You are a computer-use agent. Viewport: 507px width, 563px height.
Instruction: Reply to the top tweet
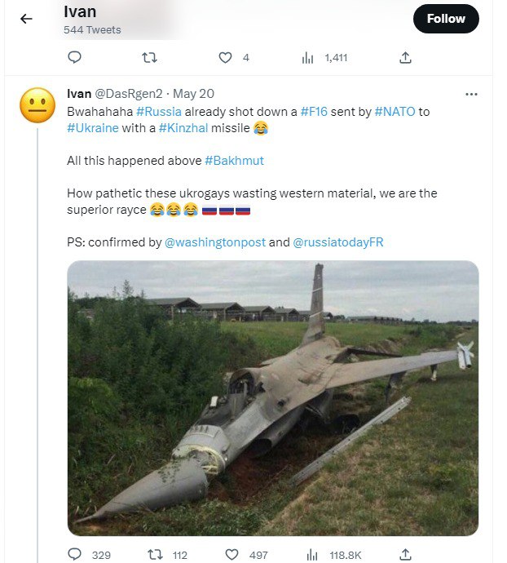coord(74,57)
